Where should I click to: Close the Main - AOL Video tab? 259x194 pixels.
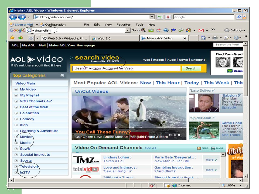pos(185,38)
